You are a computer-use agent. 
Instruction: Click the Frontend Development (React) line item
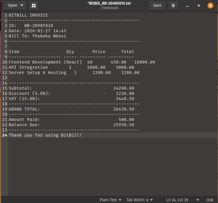tap(45, 62)
